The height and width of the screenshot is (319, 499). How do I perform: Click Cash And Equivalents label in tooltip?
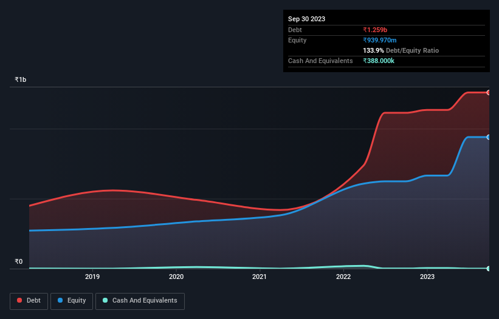tap(320, 61)
